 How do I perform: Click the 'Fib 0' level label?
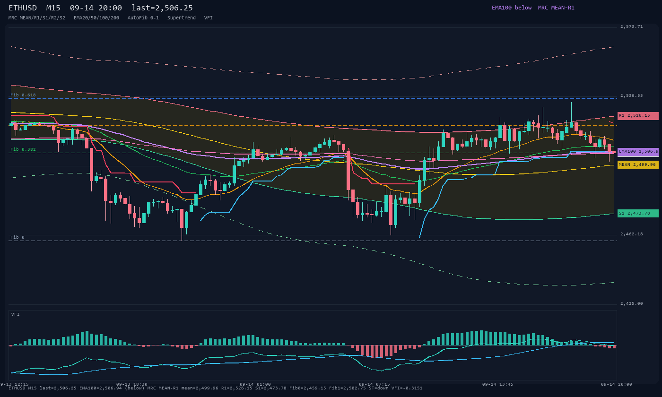17,237
